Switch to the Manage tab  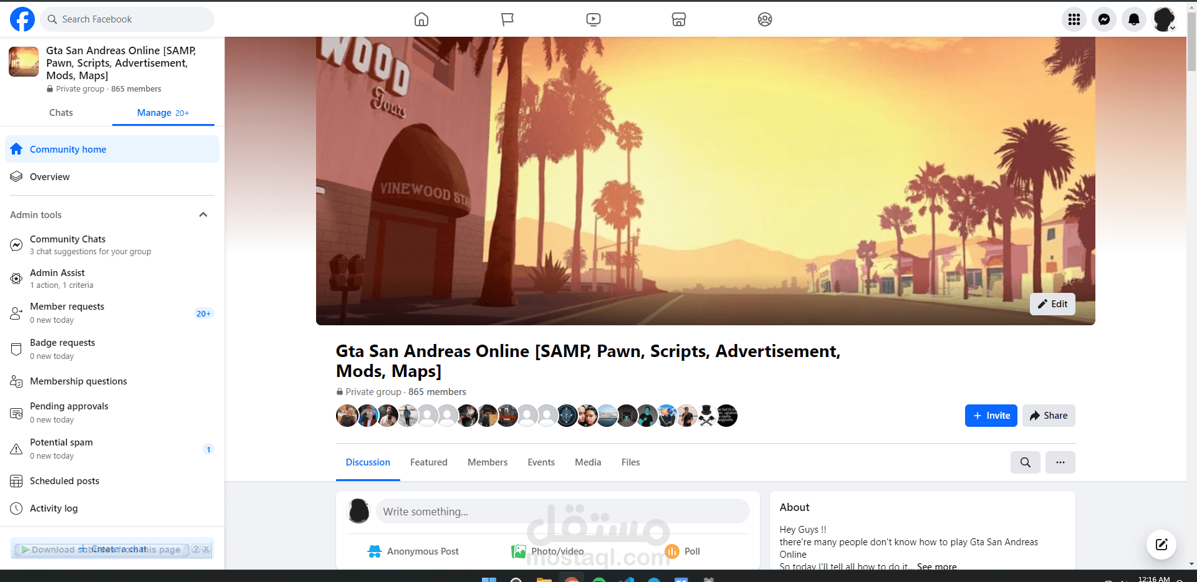coord(163,113)
